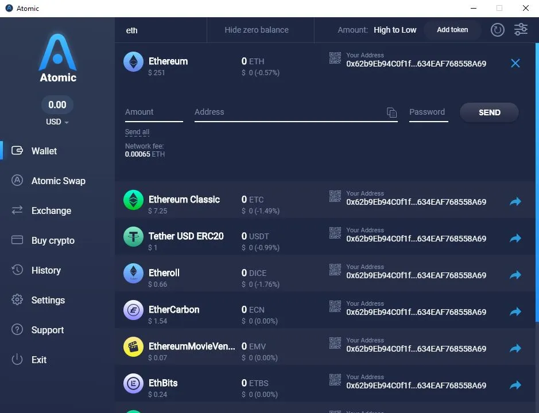Select the Ethereum Classic name
539x413 pixels.
tap(184, 200)
